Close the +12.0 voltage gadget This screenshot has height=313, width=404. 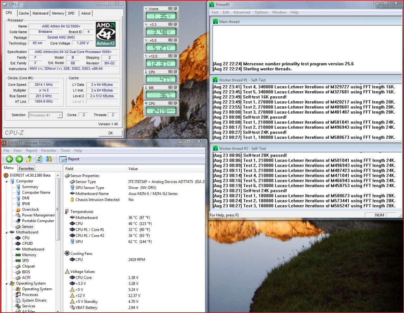[x=175, y=56]
